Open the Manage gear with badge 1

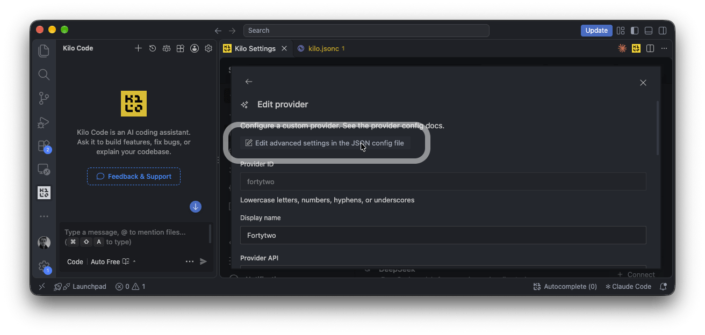(x=44, y=266)
